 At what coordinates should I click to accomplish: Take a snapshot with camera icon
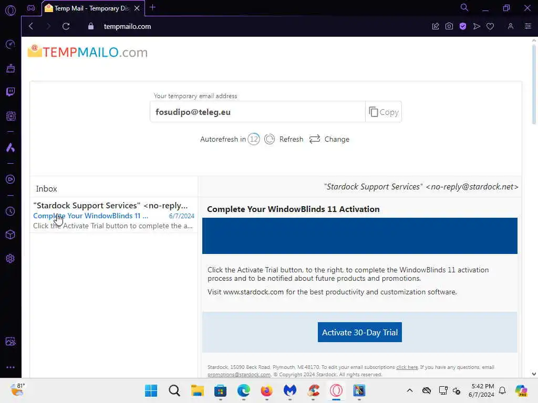(449, 26)
